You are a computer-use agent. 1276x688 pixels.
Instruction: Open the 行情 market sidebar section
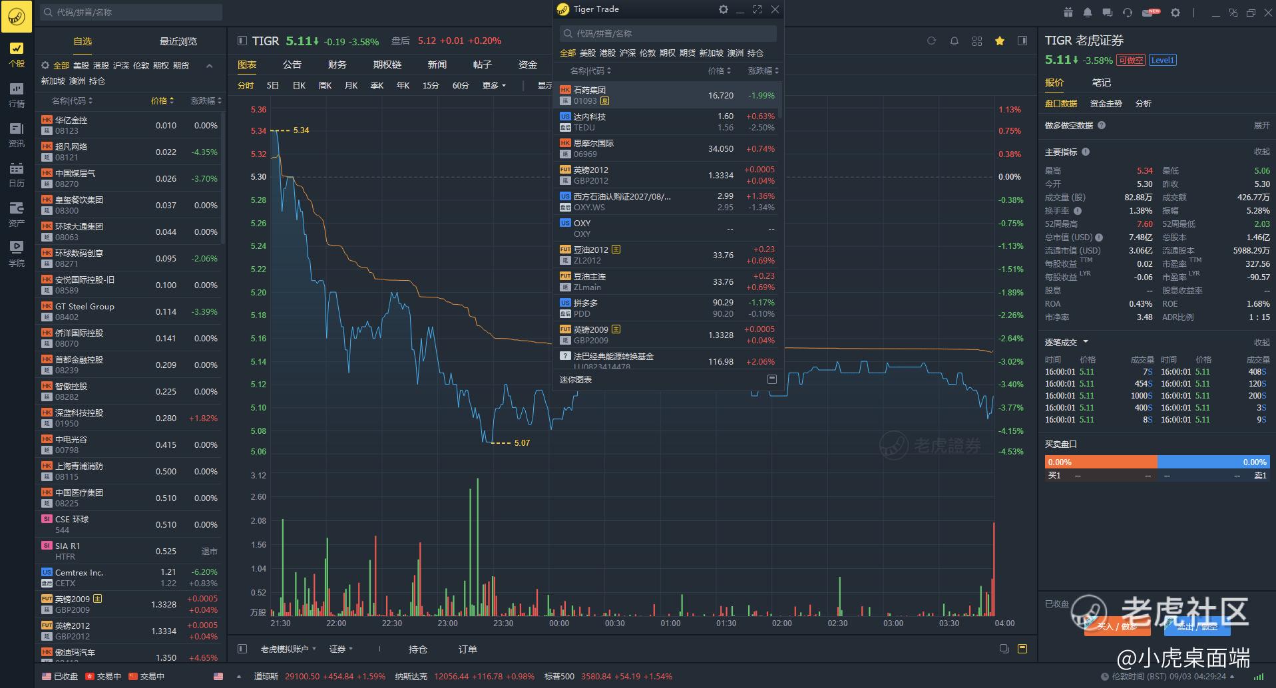(17, 95)
